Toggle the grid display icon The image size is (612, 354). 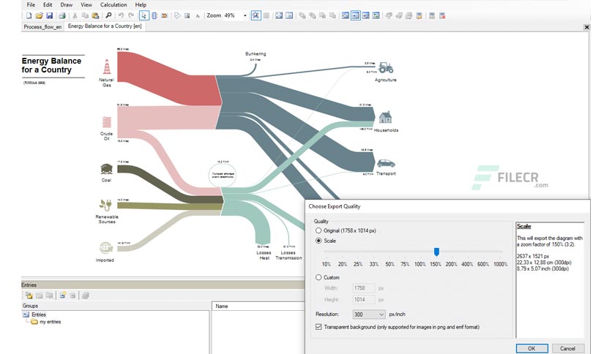pos(266,15)
